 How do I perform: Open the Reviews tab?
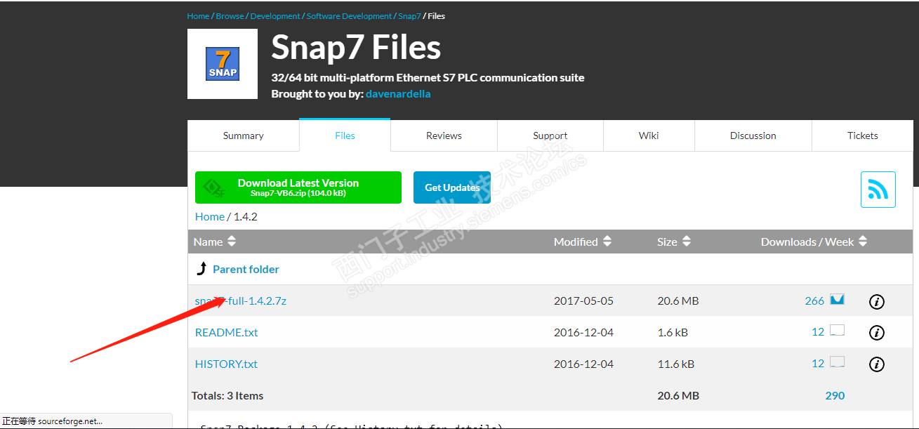coord(444,136)
